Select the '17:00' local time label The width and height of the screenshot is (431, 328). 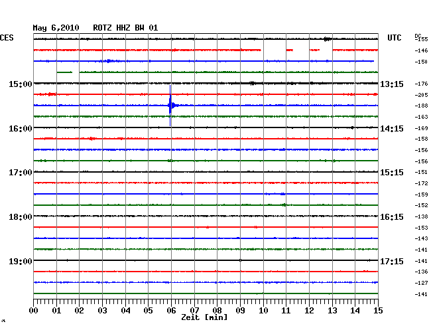21,173
